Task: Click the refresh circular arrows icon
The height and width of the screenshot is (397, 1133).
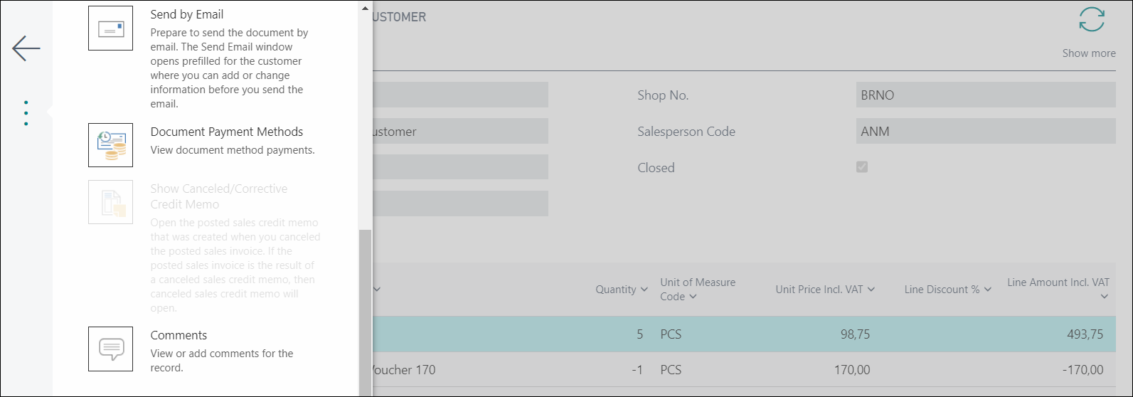Action: (x=1091, y=20)
